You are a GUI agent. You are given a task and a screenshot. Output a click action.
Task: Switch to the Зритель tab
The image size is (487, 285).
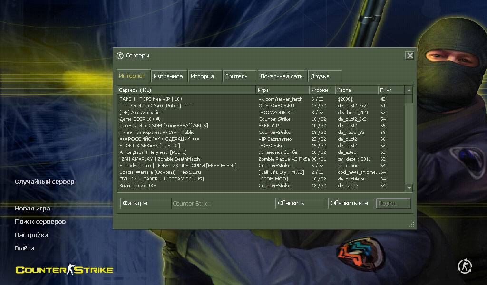[x=240, y=76]
